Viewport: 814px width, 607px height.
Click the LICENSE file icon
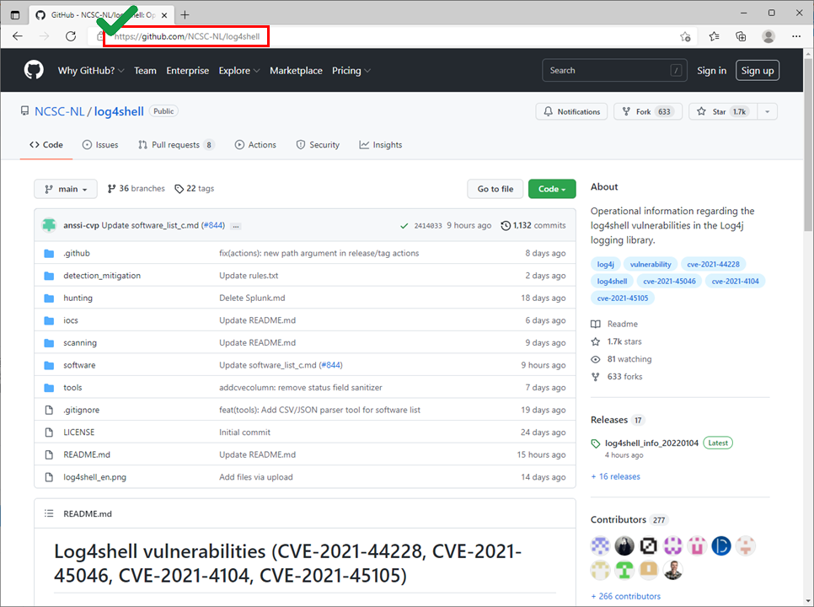pos(49,432)
